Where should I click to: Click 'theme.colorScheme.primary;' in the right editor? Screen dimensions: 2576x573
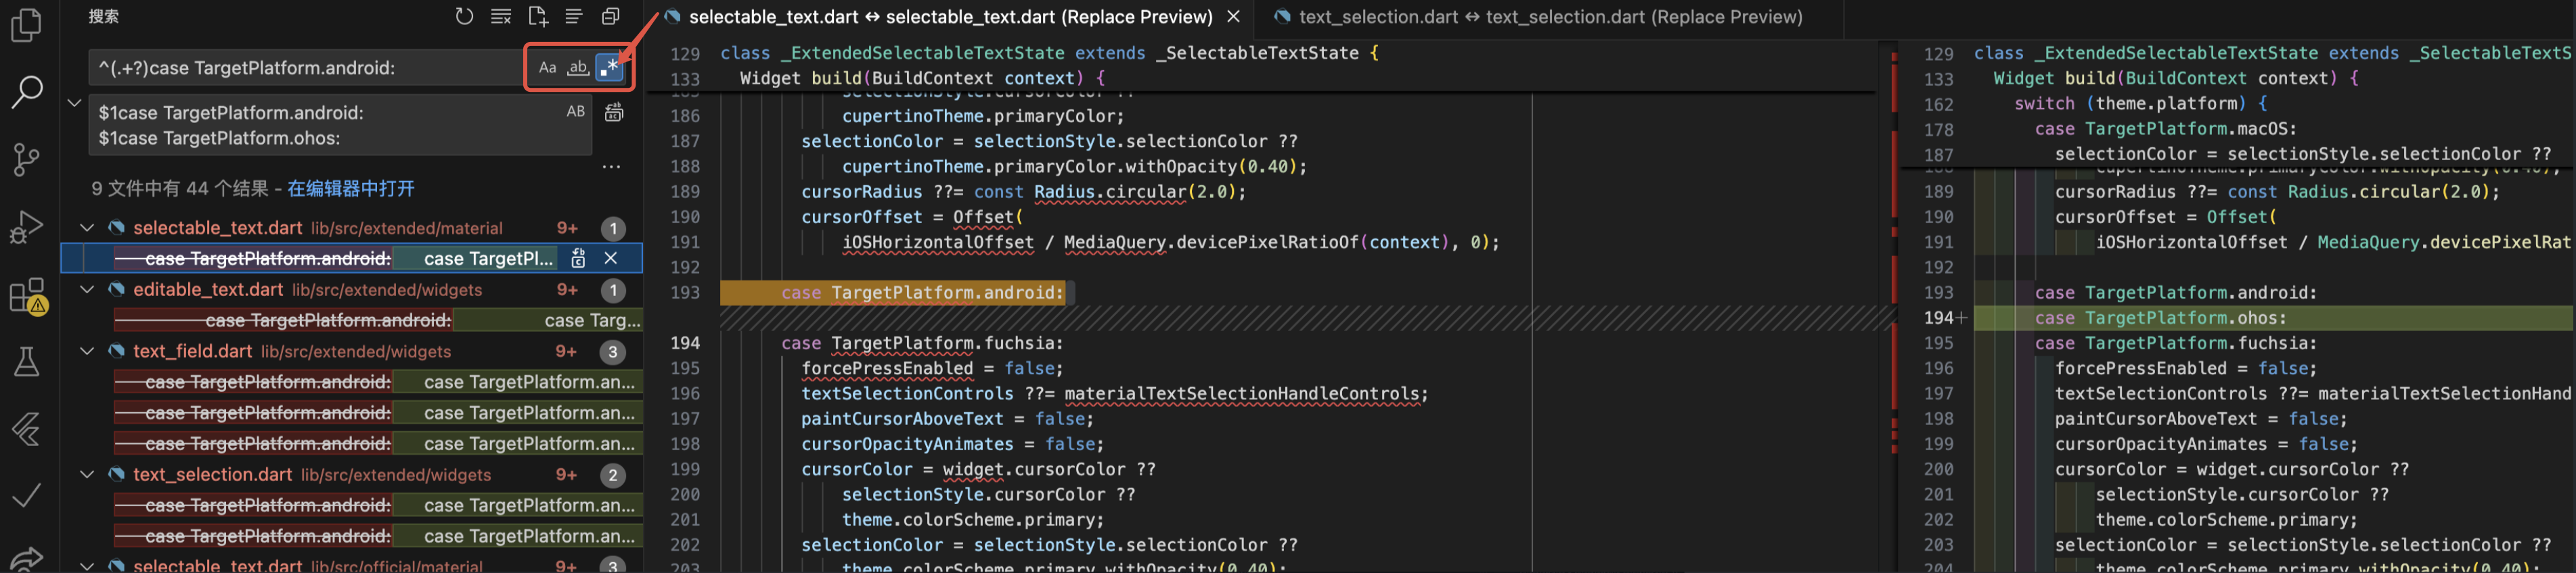[x=2226, y=520]
